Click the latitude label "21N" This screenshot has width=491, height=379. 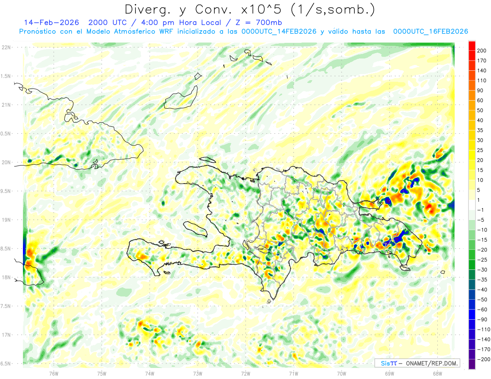tap(6, 105)
